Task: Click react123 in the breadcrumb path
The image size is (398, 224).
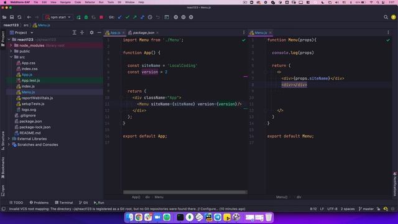Action: 11,25
